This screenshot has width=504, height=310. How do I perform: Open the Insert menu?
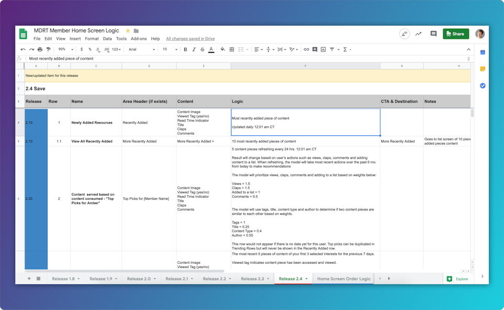[x=75, y=38]
